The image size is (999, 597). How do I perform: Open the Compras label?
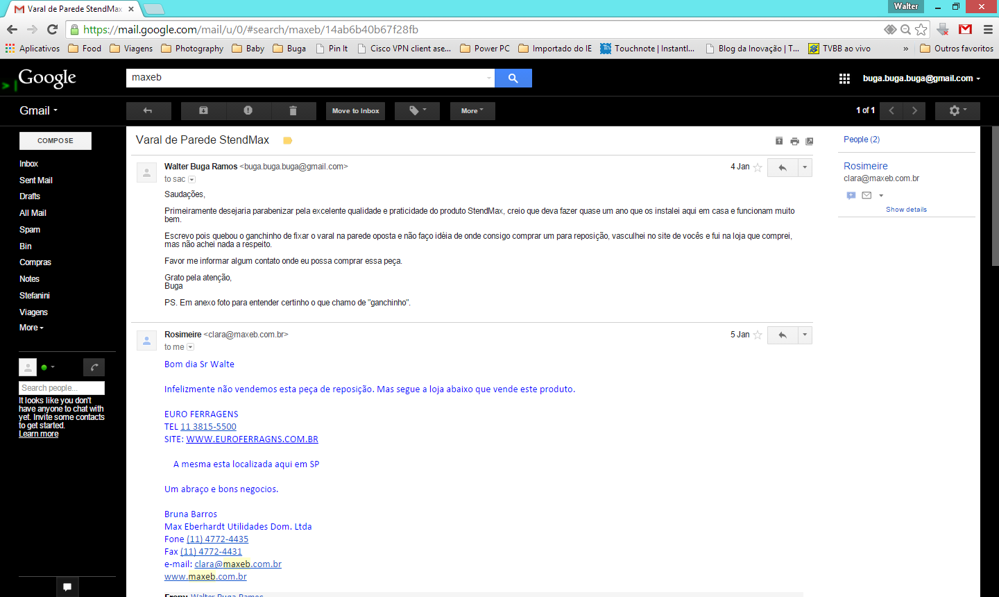tap(35, 262)
